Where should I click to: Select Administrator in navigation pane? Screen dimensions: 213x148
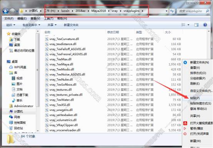(21, 106)
